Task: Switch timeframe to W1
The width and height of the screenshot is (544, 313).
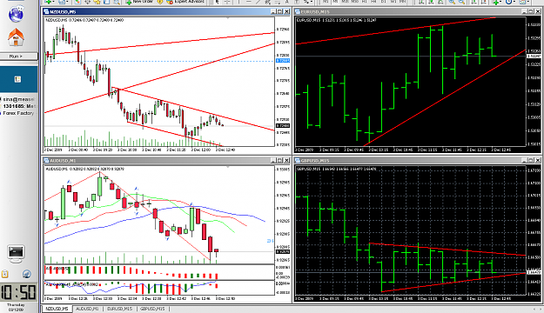Action: point(393,2)
